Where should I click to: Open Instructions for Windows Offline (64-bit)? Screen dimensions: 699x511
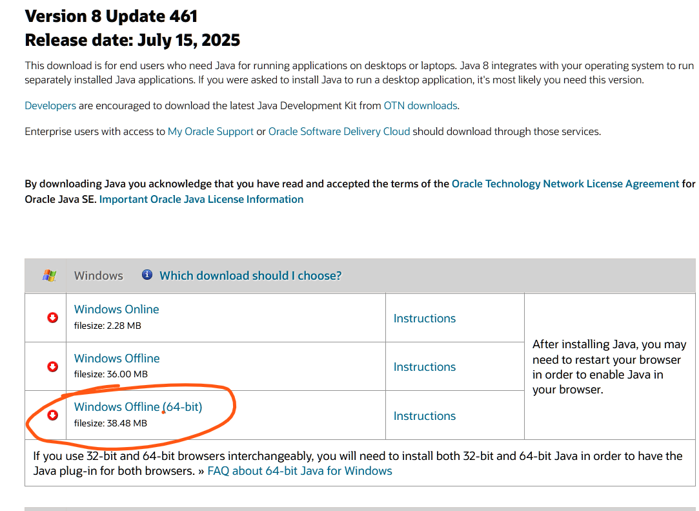(x=424, y=416)
